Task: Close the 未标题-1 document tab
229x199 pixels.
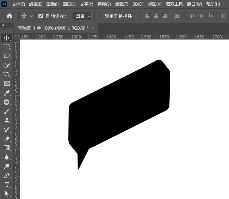Action: [93, 28]
